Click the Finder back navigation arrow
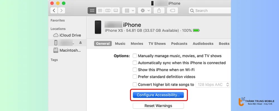 54,11
